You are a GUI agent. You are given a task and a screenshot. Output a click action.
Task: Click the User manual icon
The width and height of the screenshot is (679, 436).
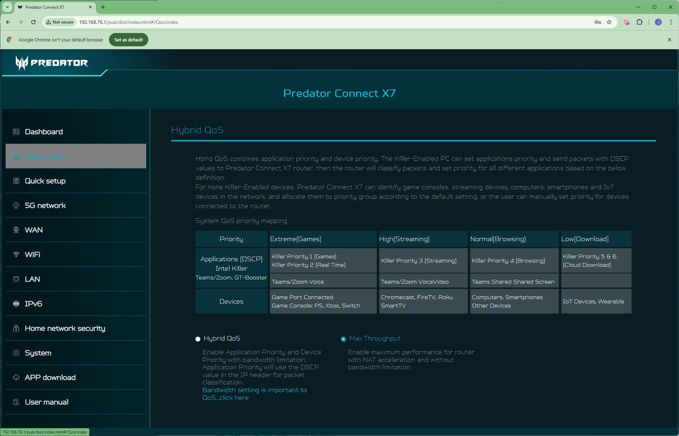tap(16, 402)
